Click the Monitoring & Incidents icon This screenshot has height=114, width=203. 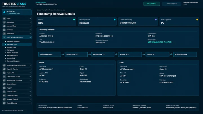(4, 80)
